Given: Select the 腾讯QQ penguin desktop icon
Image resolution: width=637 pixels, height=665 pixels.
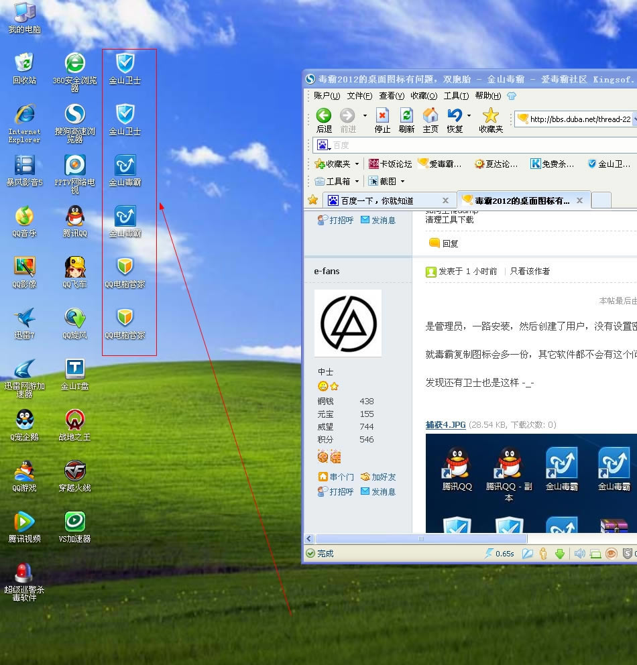Looking at the screenshot, I should [x=74, y=221].
